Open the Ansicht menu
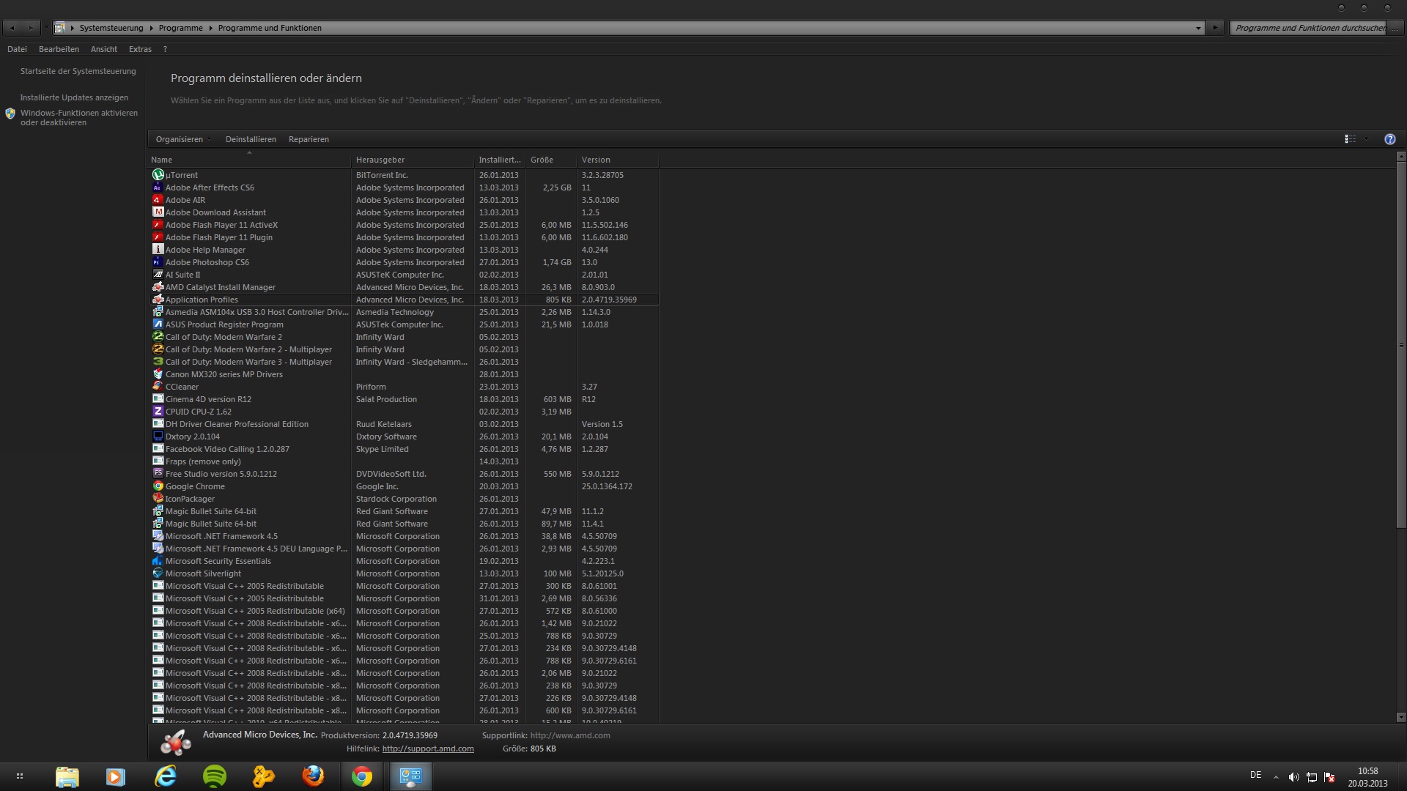Screen dimensions: 1407x791 tap(103, 49)
